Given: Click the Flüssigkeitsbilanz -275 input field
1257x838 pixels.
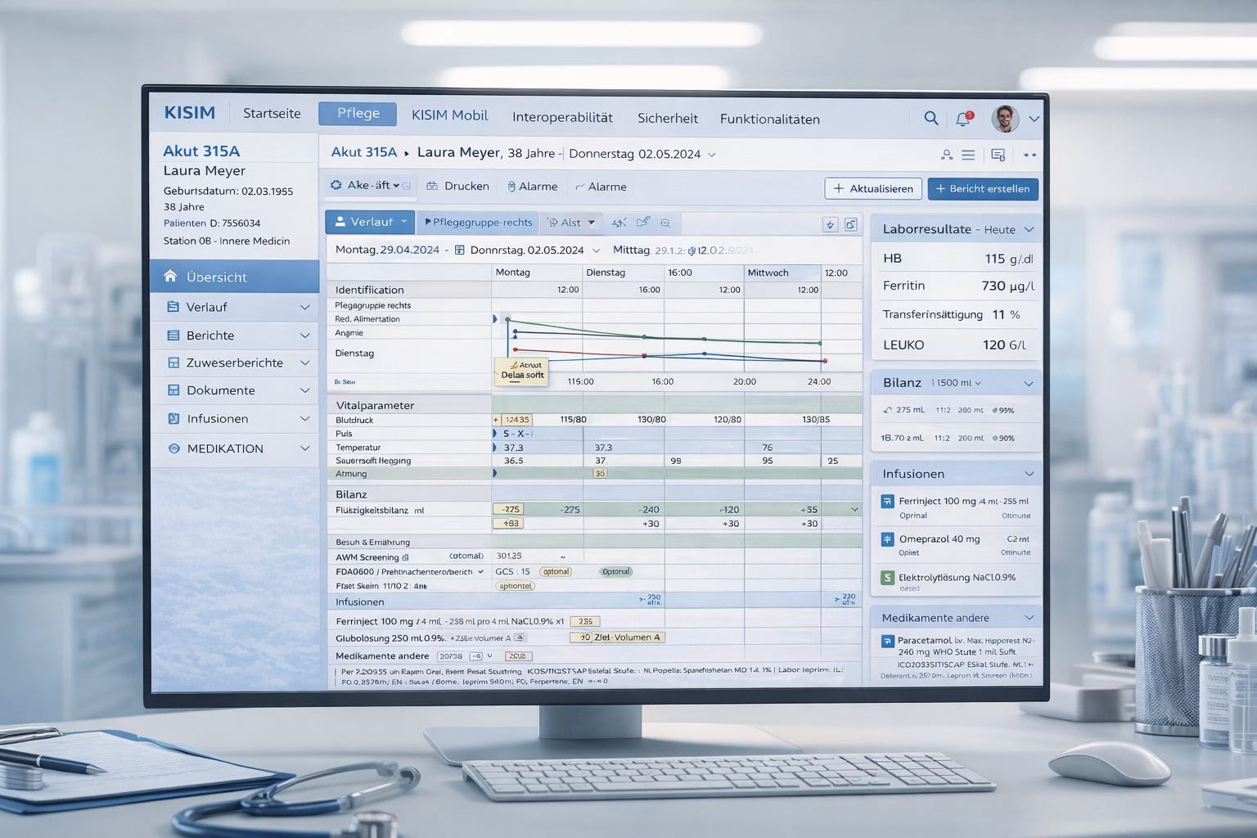Looking at the screenshot, I should pyautogui.click(x=508, y=509).
